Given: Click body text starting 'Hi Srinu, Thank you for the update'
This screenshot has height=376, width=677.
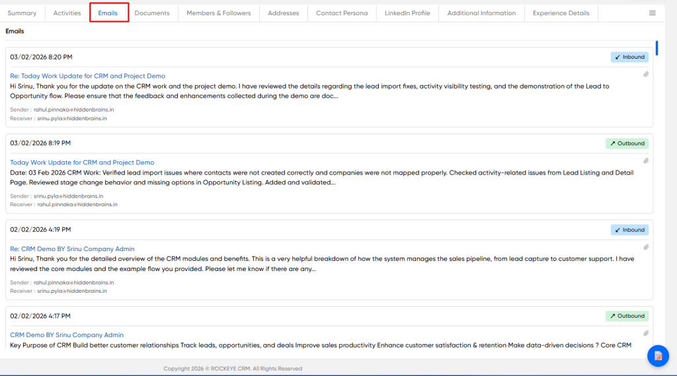Looking at the screenshot, I should (x=309, y=91).
